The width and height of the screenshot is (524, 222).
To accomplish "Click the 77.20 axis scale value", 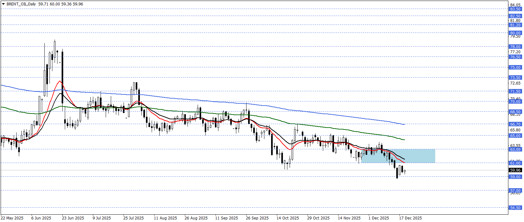I will pyautogui.click(x=516, y=52).
